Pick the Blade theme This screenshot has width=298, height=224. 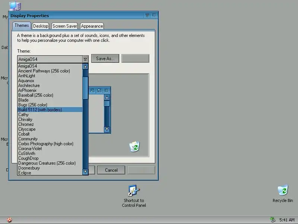click(50, 100)
